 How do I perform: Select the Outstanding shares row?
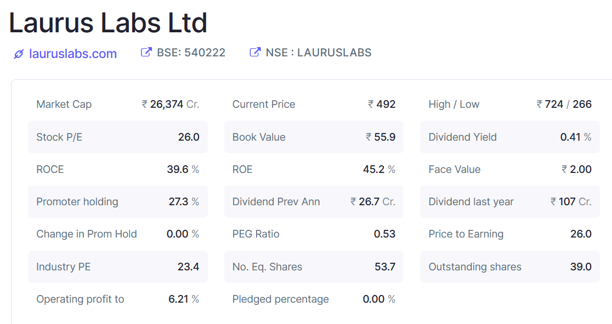pos(510,267)
